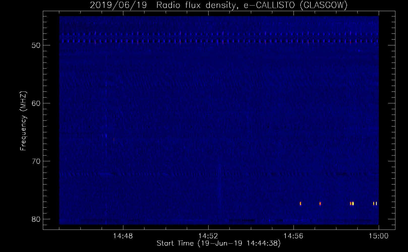Click the 60 MHz frequency tick label
This screenshot has height=252, width=408.
[x=36, y=103]
